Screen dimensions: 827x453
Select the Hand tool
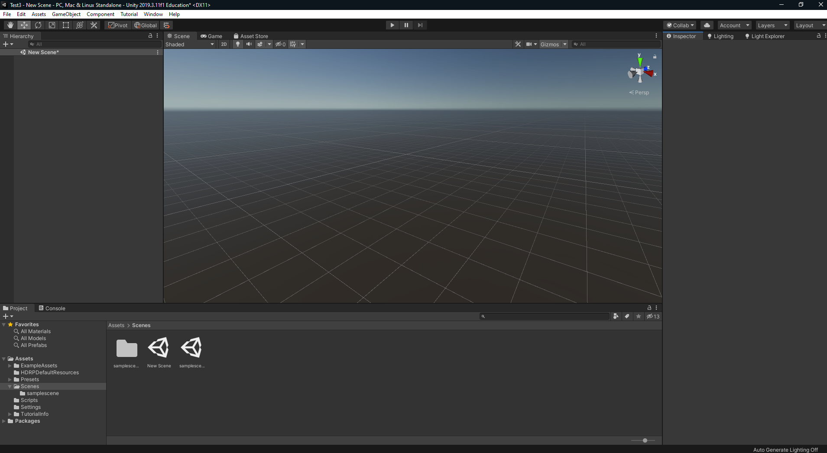[x=10, y=25]
